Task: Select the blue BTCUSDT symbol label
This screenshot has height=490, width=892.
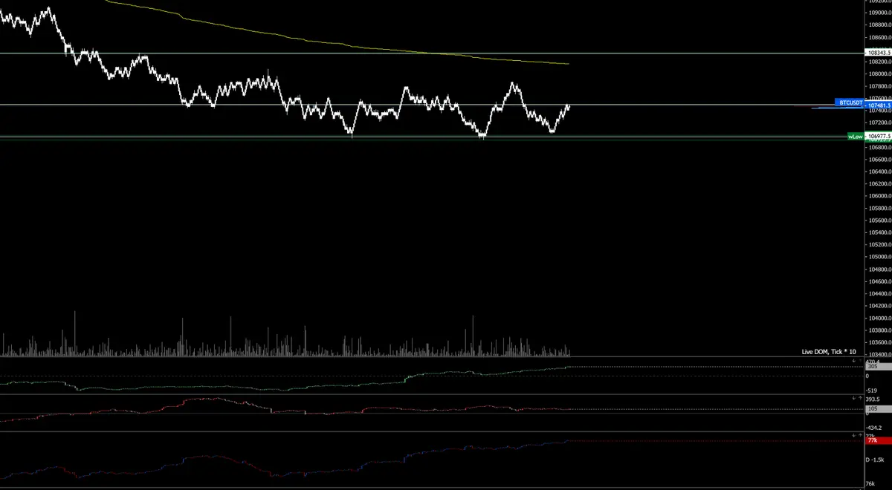Action: pyautogui.click(x=850, y=102)
